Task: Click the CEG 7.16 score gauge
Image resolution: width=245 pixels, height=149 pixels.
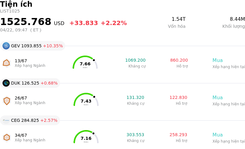Action: (86, 137)
